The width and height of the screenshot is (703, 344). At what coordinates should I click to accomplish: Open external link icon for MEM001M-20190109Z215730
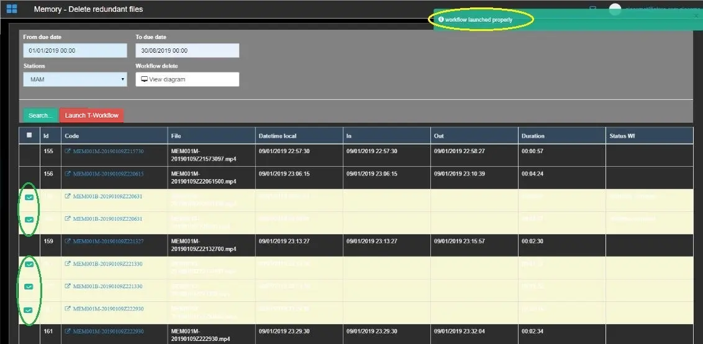[x=68, y=151]
